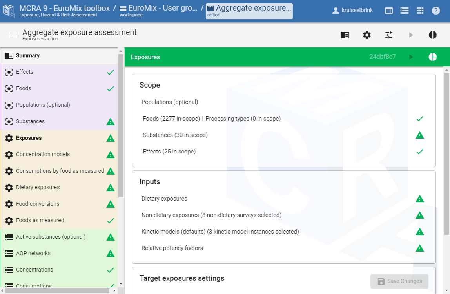Click the Save Changes button
The height and width of the screenshot is (294, 450).
pyautogui.click(x=399, y=281)
